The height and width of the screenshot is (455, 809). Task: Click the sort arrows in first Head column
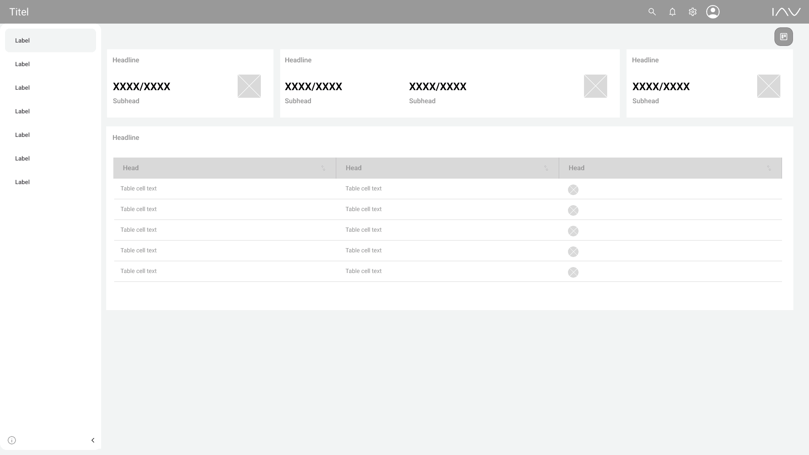(x=323, y=168)
